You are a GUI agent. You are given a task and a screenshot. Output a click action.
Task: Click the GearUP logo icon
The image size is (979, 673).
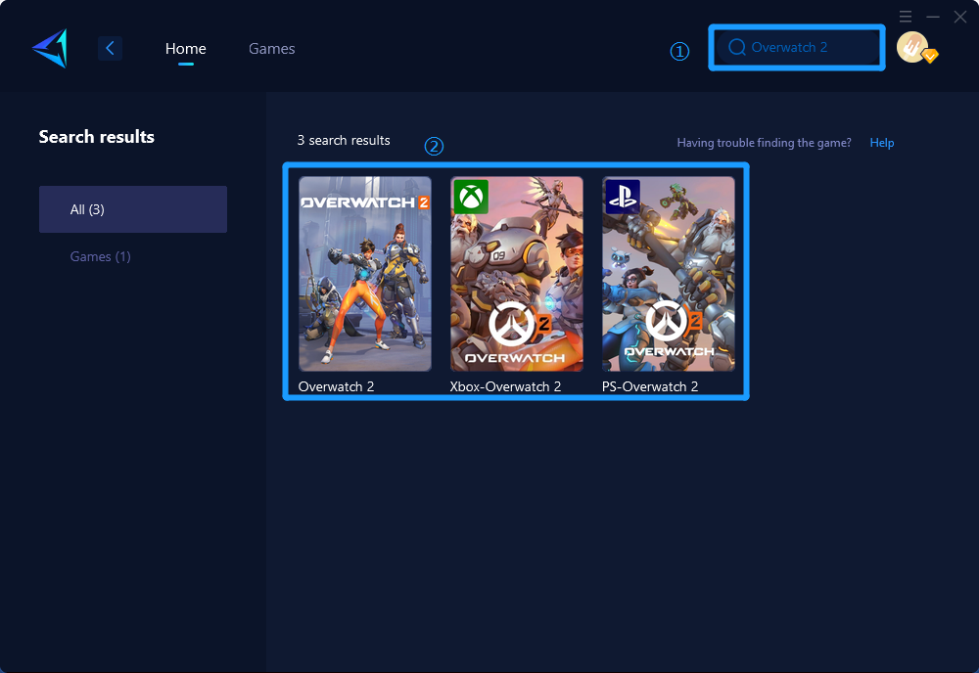click(49, 48)
